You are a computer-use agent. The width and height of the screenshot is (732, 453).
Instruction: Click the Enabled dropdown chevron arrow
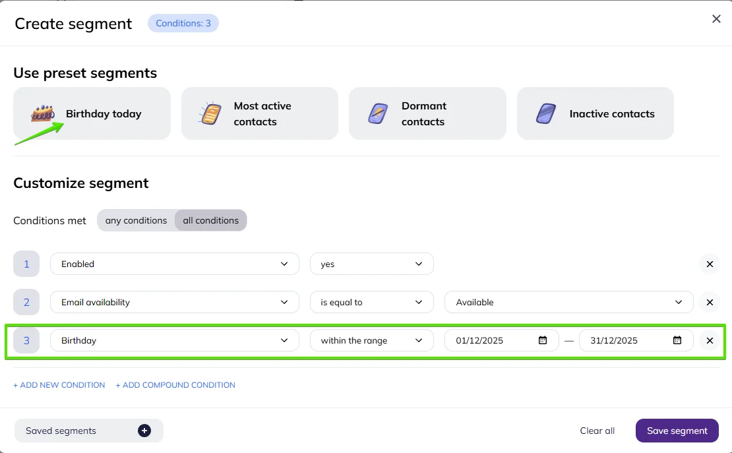[x=284, y=264]
